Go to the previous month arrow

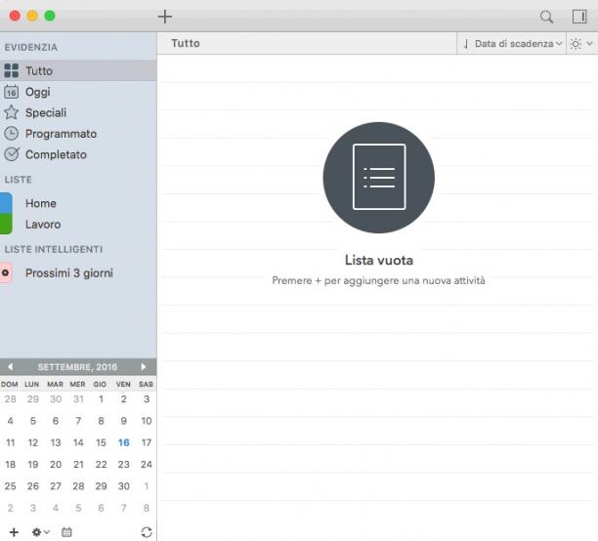(x=11, y=367)
